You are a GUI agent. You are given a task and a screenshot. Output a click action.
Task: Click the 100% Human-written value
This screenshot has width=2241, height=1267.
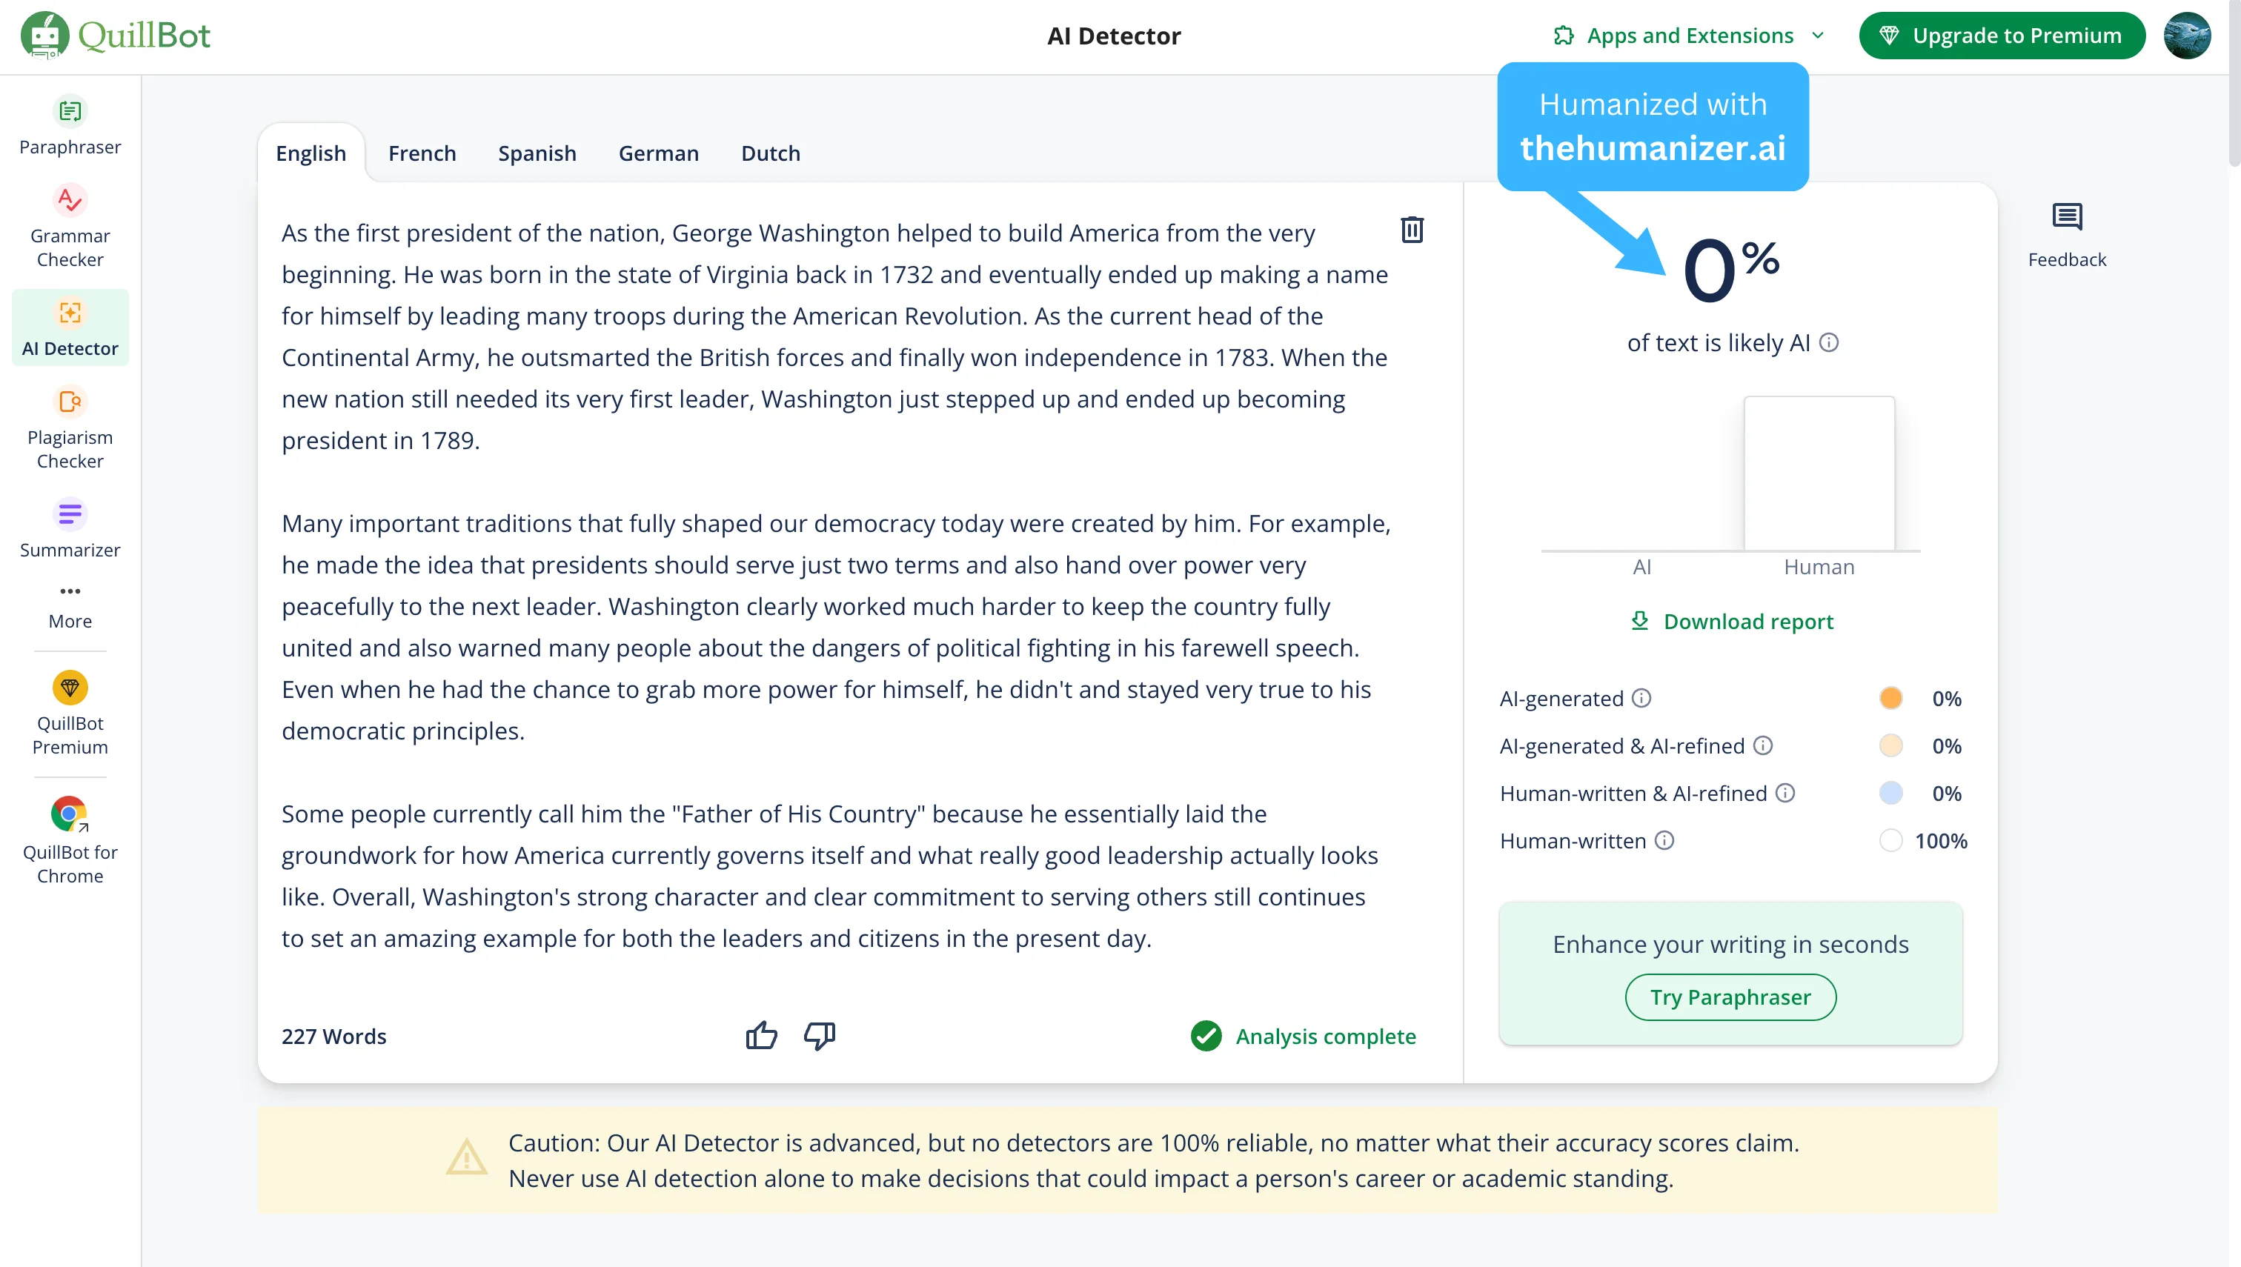(x=1941, y=841)
